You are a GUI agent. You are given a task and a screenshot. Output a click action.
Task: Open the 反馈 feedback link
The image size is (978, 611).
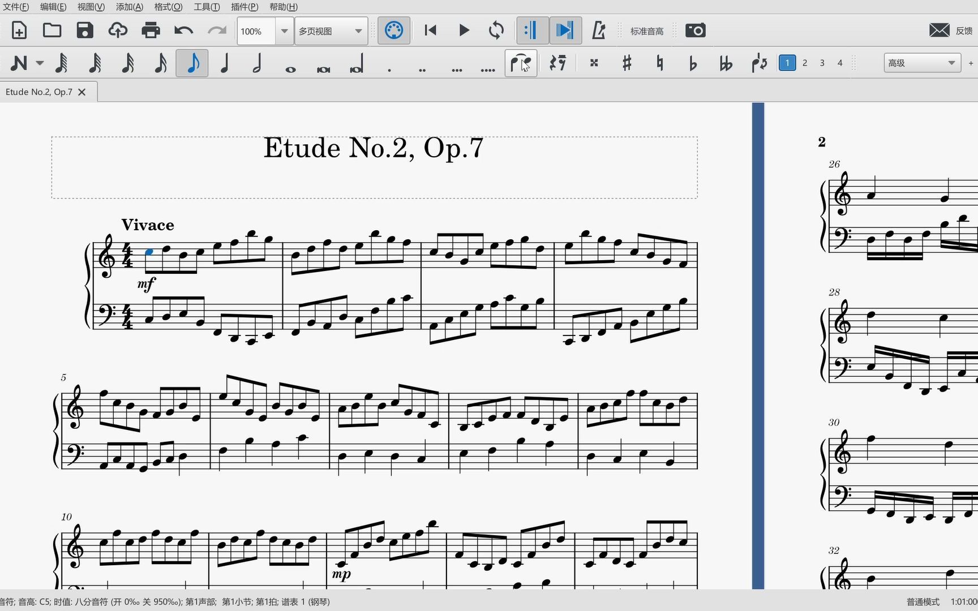click(964, 31)
